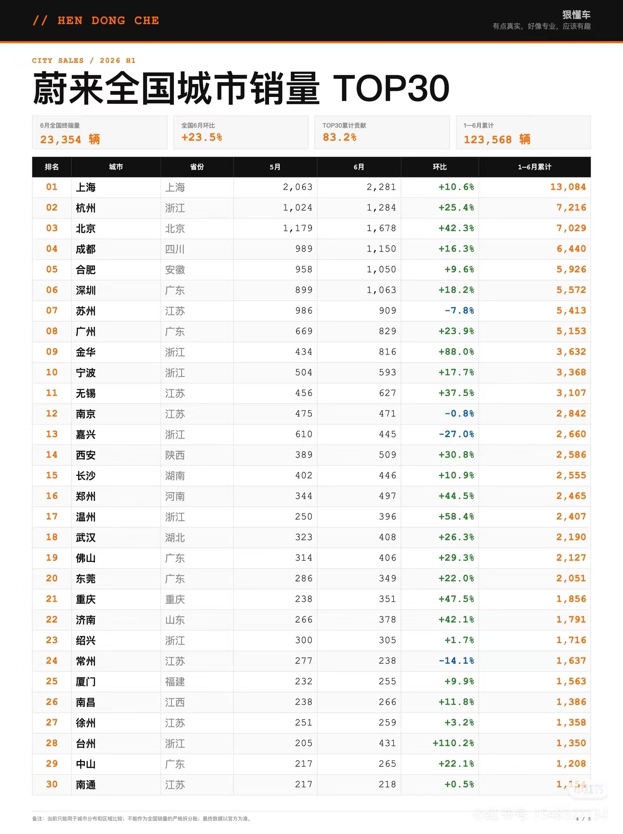Click city name 宁波

coord(86,373)
